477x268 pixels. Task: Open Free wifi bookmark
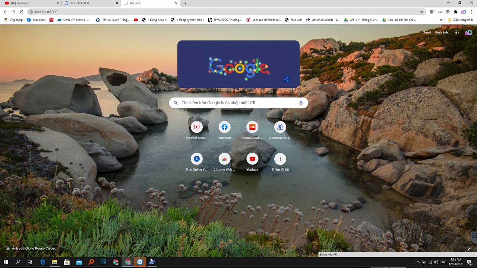pos(293,20)
